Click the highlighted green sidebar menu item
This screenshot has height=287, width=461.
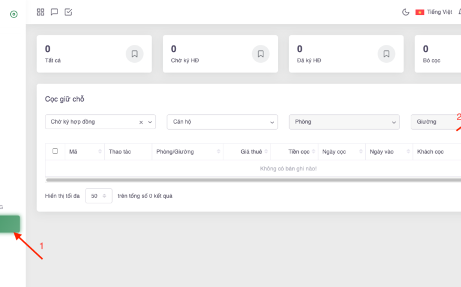click(10, 224)
